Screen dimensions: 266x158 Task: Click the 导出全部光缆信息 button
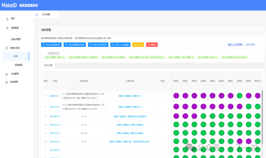click(x=51, y=45)
